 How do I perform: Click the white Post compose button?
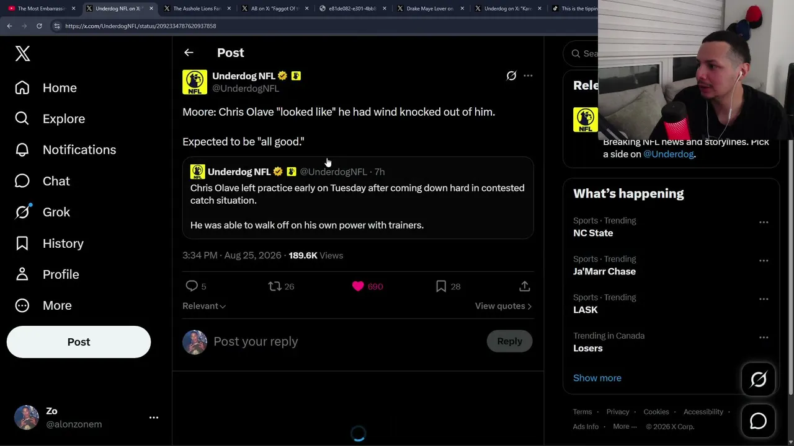click(x=79, y=342)
